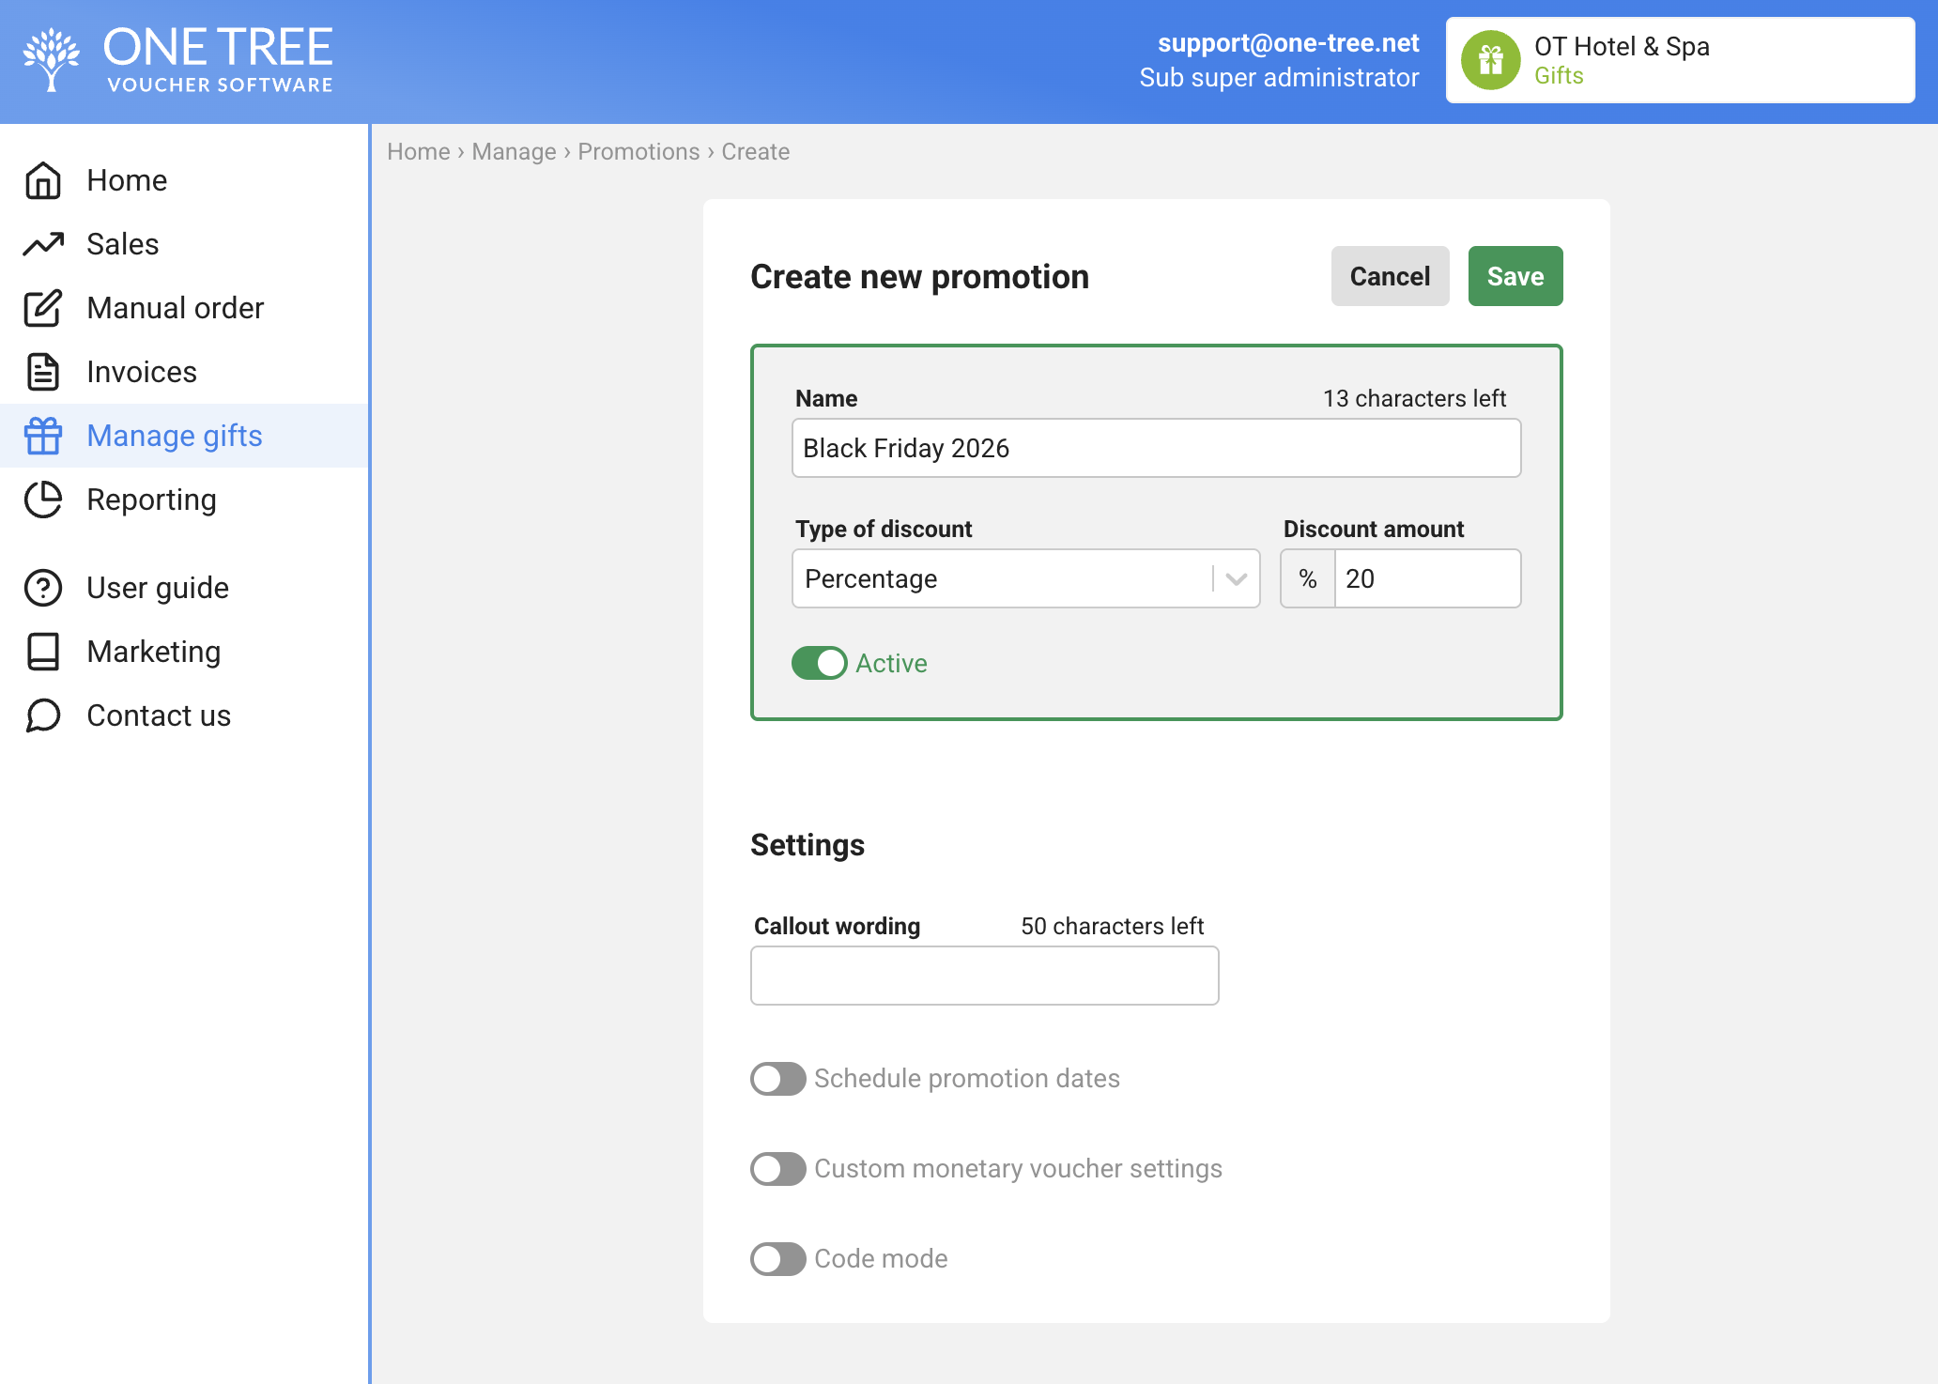1938x1384 pixels.
Task: Click the Home house icon in sidebar
Action: tap(43, 180)
